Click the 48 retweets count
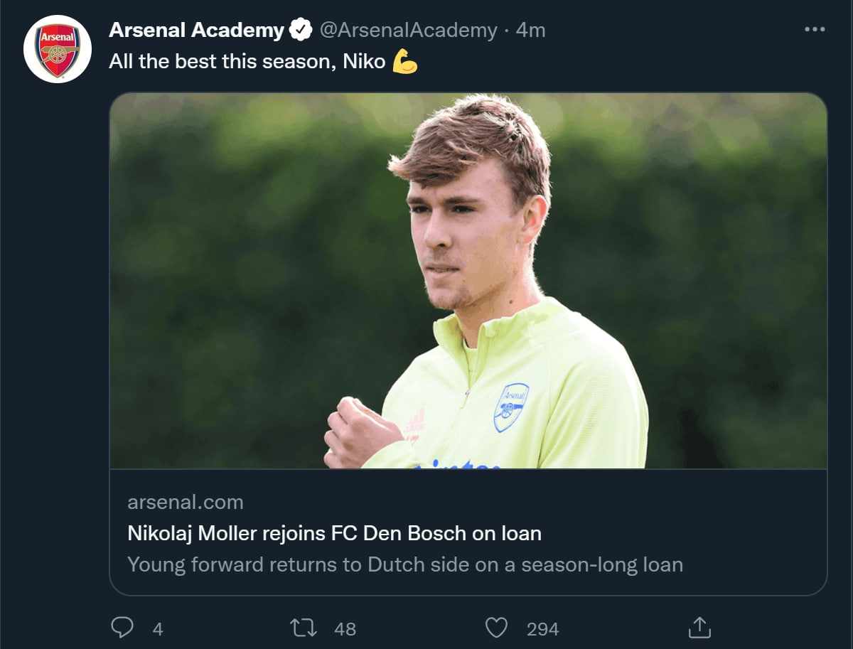 pos(345,629)
